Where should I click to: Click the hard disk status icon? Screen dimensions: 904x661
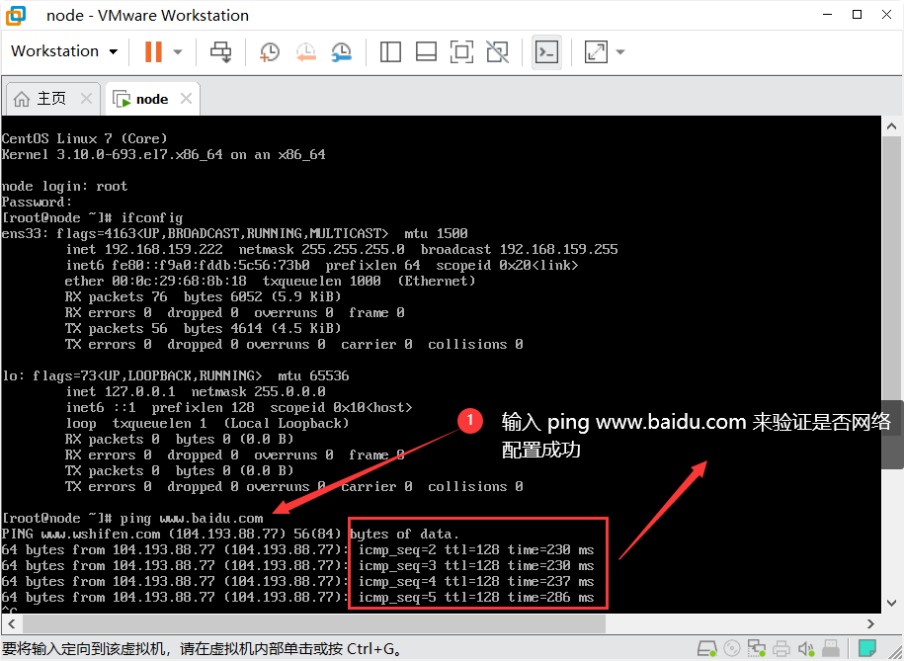click(x=706, y=649)
